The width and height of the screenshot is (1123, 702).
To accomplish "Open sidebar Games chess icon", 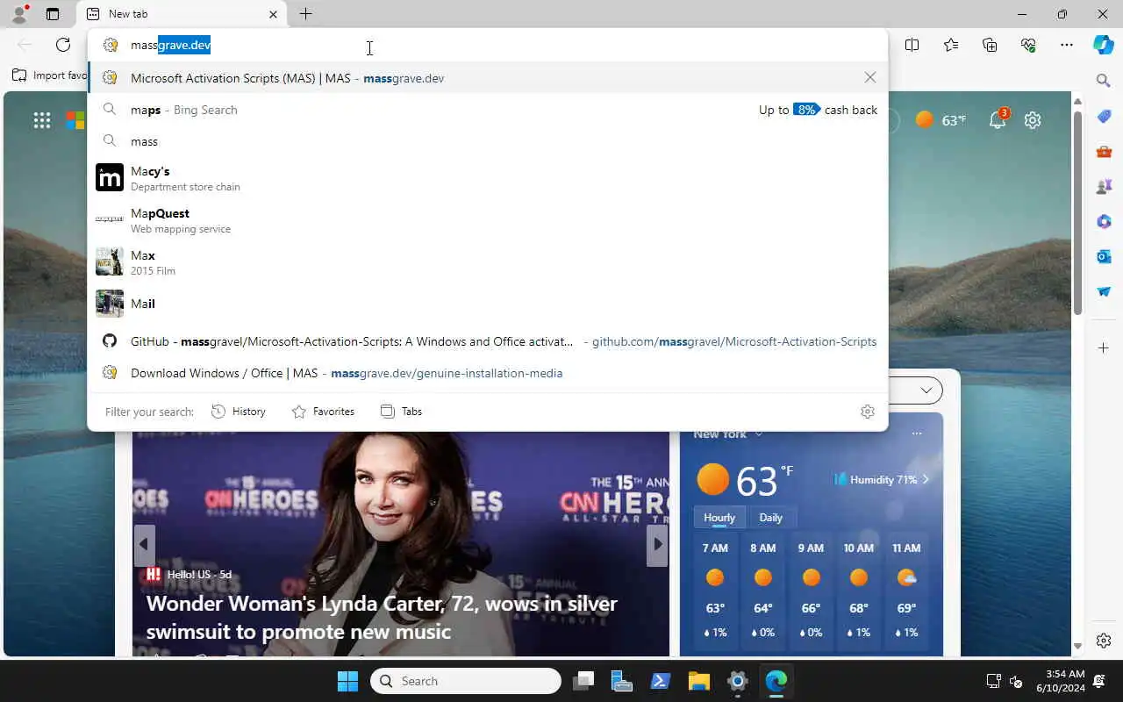I will pyautogui.click(x=1104, y=187).
